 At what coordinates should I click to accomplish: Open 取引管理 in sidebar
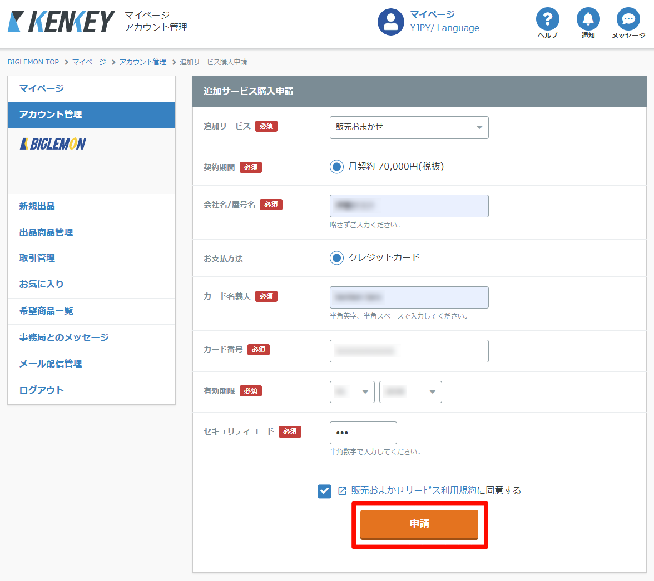37,258
